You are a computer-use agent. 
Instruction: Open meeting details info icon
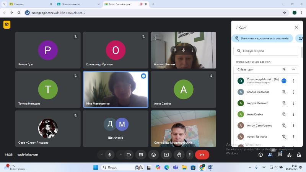click(260, 155)
